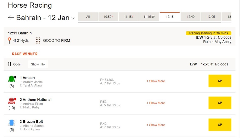Click the back arrow beside Bahrain
Screen dimensions: 240x138
[11, 17]
